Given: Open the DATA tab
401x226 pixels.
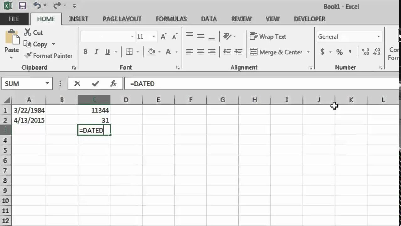Looking at the screenshot, I should click(x=209, y=19).
